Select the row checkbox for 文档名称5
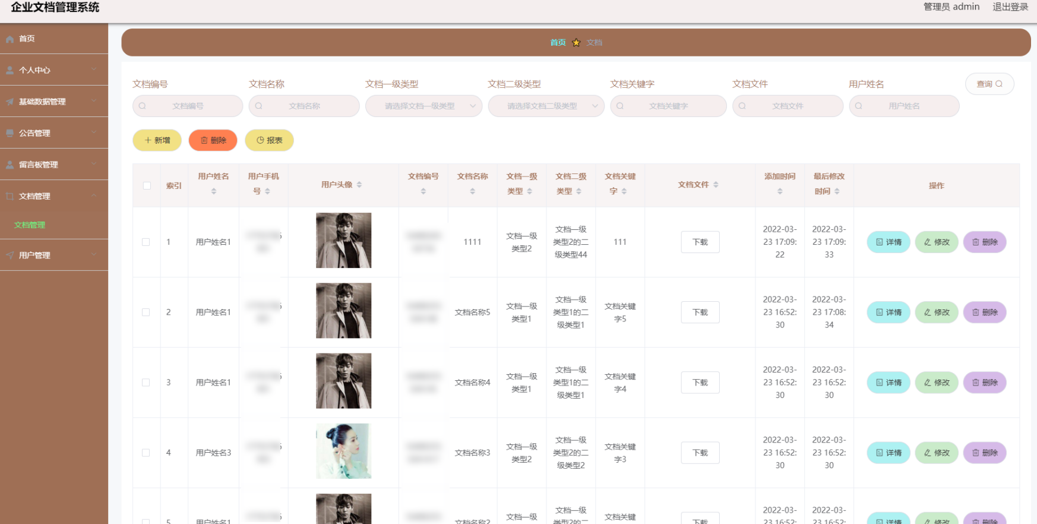 (146, 312)
